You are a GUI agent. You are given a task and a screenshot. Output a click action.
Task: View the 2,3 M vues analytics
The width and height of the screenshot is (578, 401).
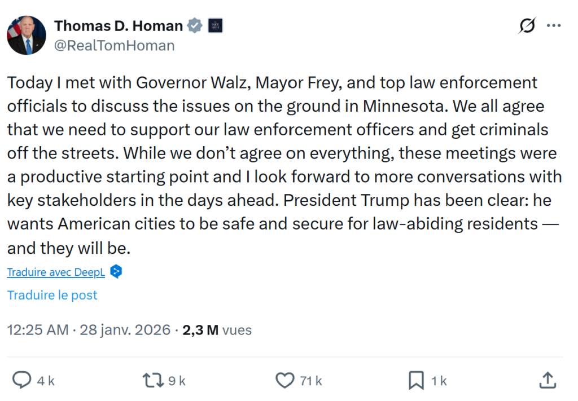(217, 329)
